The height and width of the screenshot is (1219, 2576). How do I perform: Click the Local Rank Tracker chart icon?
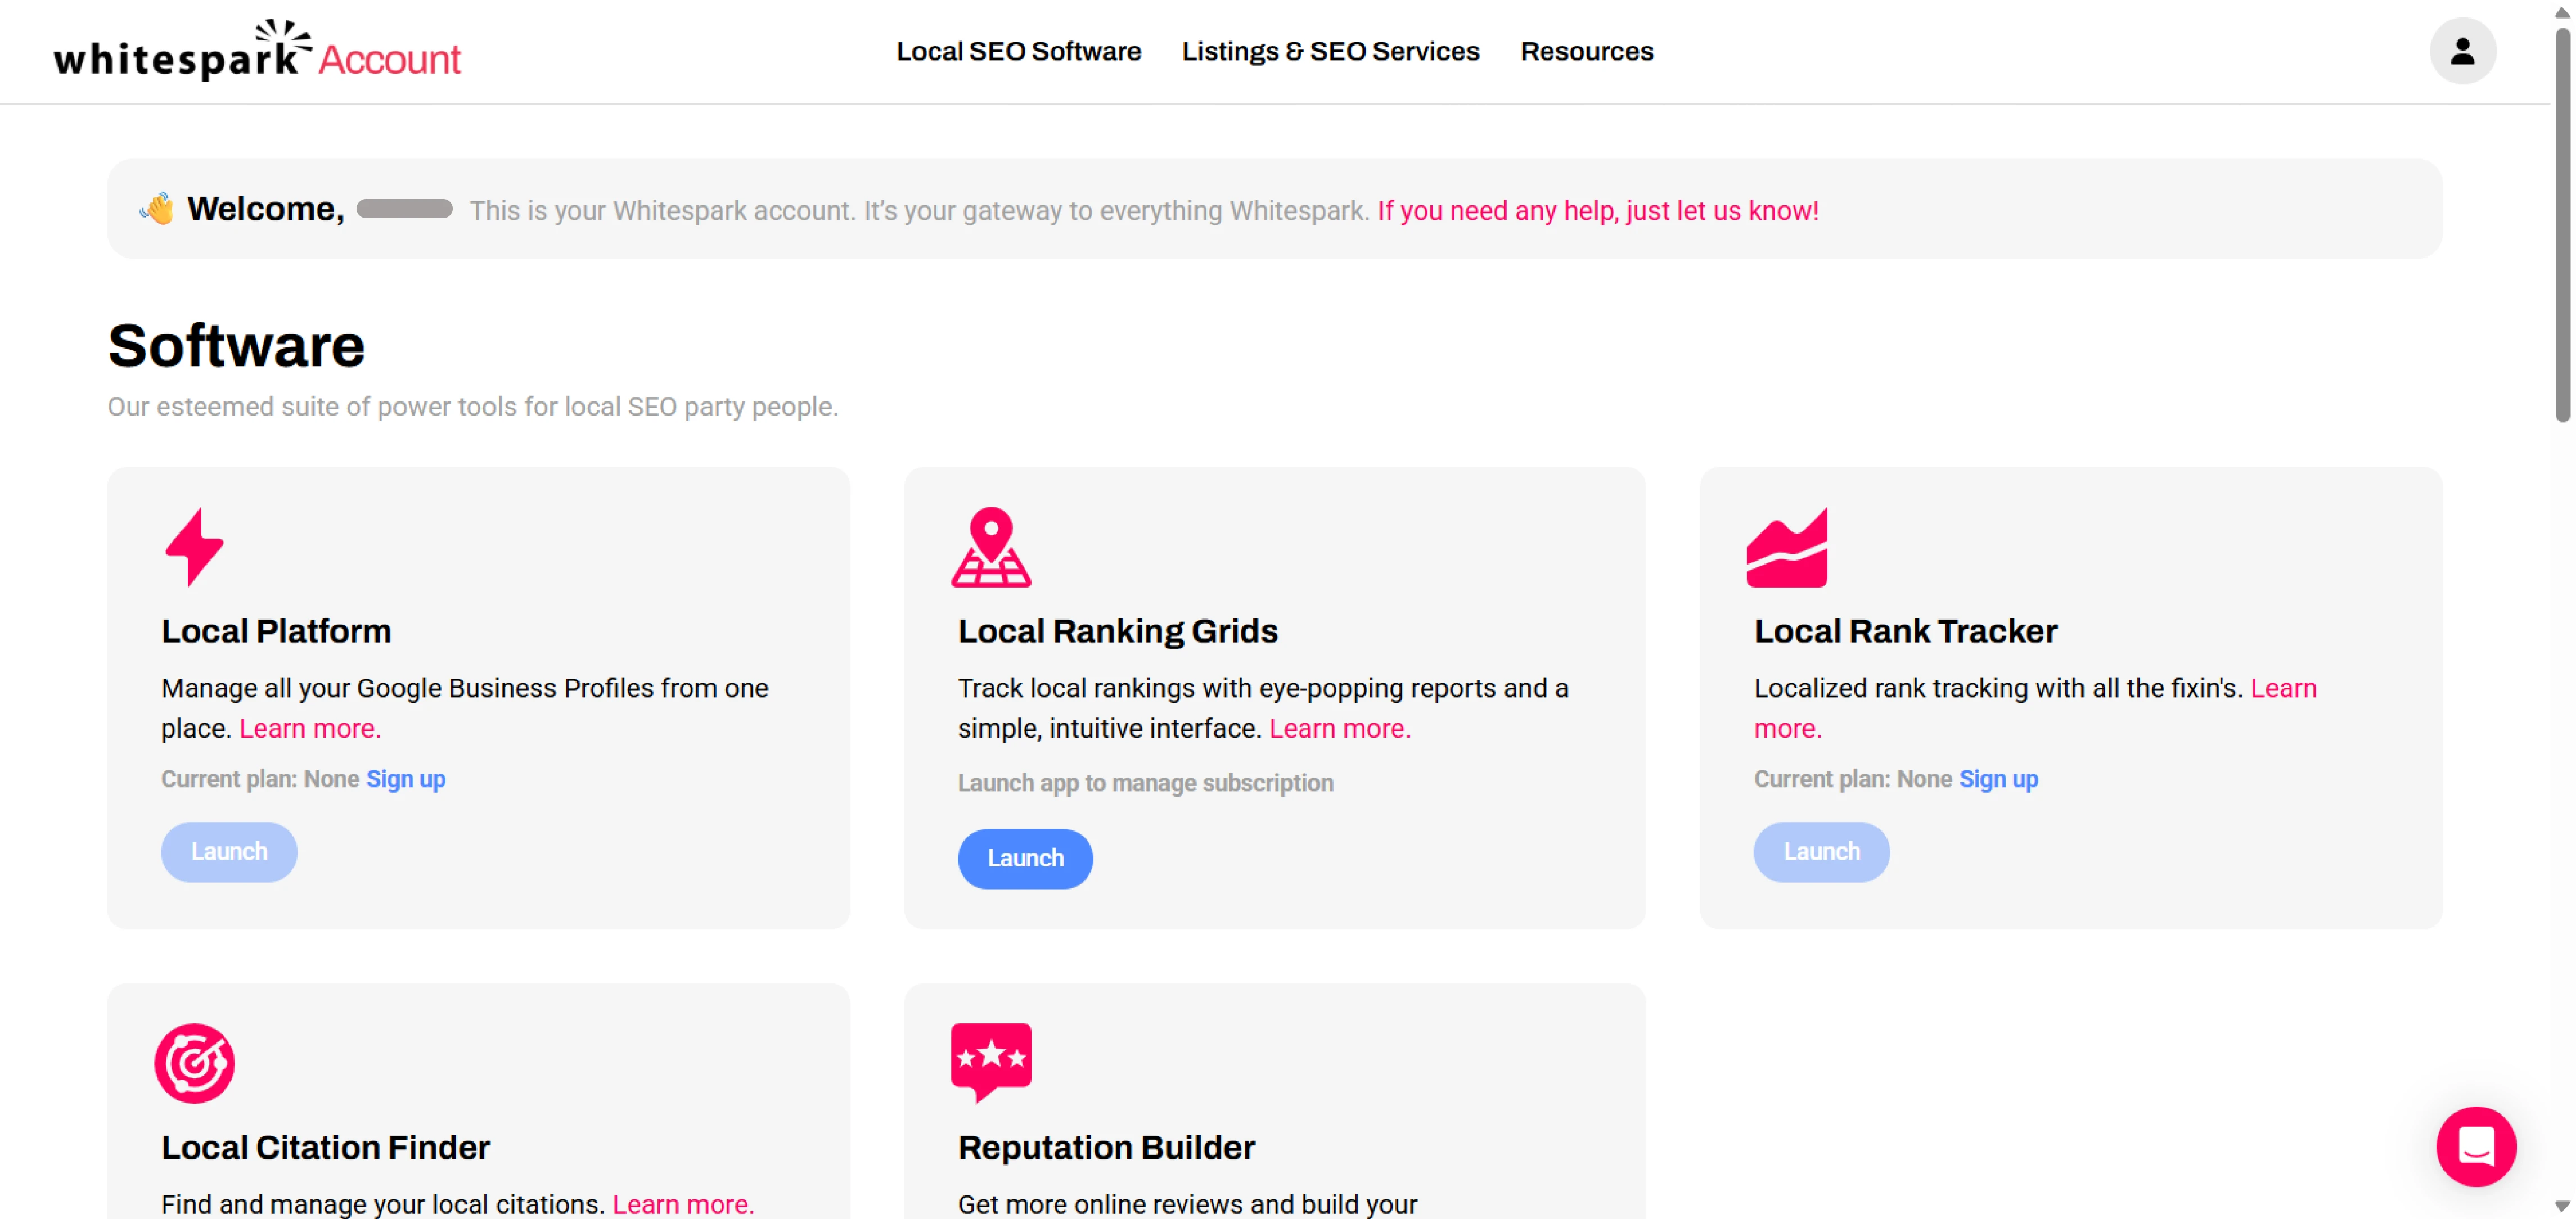pos(1788,547)
